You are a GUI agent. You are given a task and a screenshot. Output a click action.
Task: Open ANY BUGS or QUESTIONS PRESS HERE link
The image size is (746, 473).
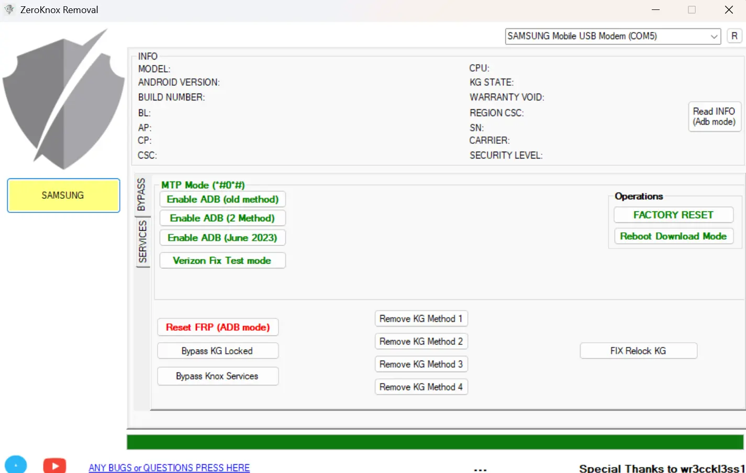[169, 468]
